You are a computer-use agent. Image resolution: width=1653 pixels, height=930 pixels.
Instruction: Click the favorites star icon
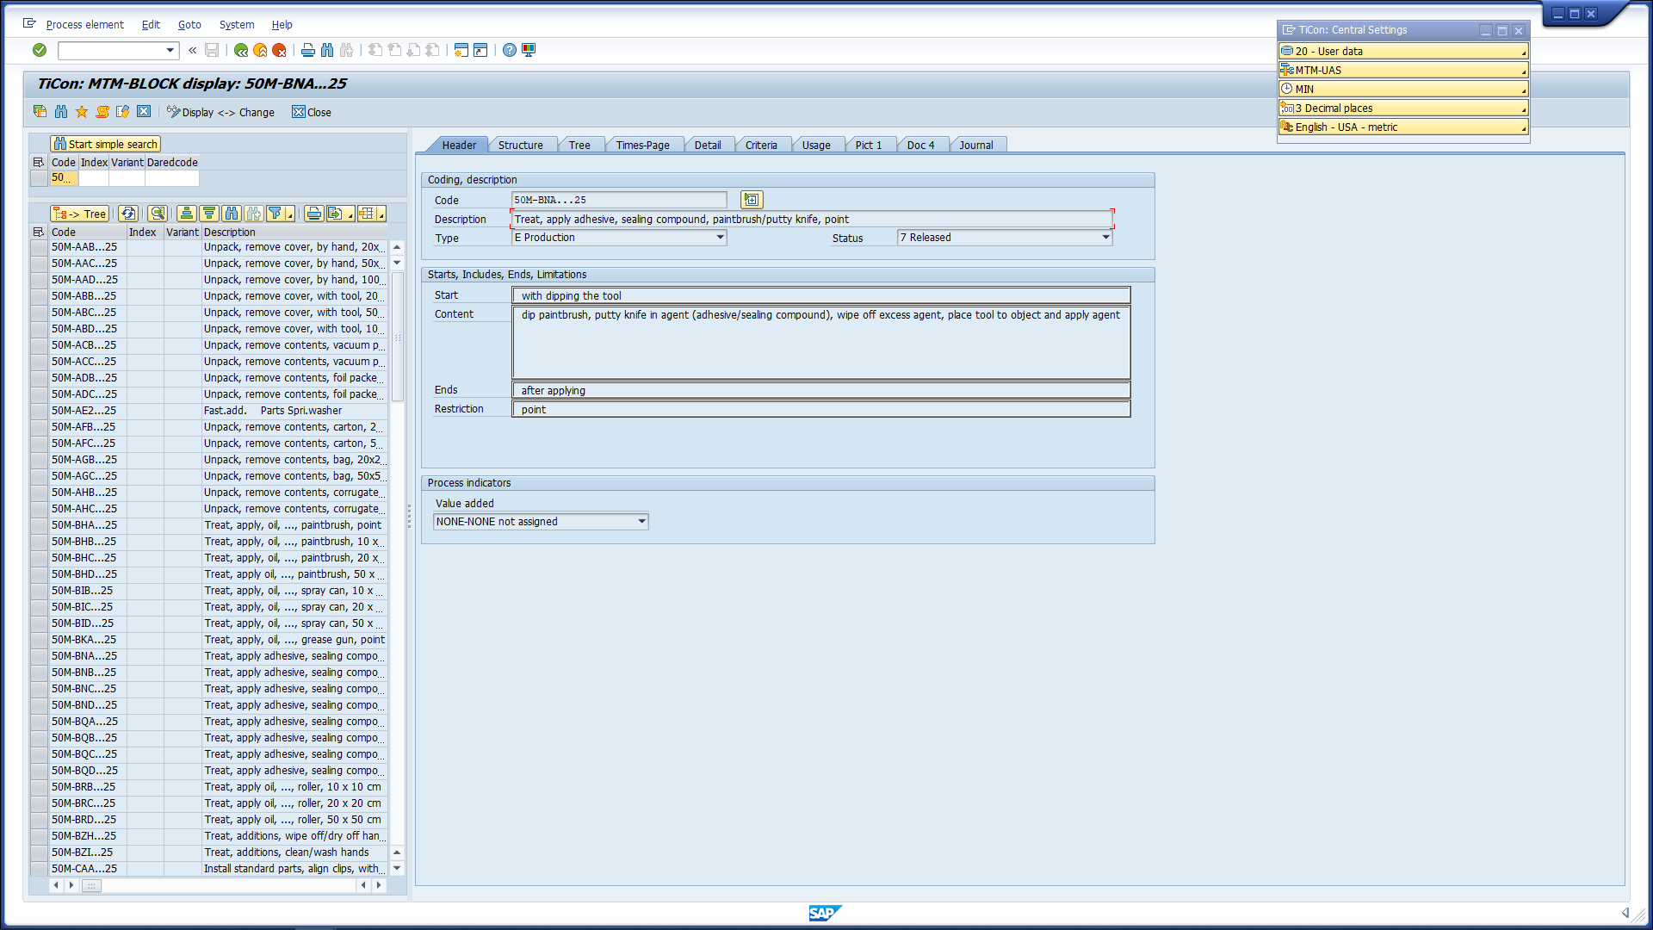82,112
